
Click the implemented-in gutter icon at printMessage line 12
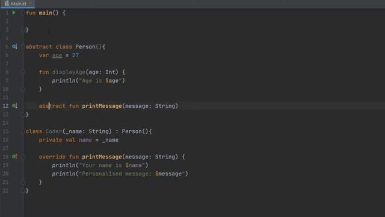[x=14, y=106]
